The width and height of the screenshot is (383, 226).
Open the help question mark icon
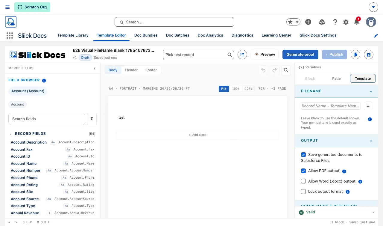335,22
